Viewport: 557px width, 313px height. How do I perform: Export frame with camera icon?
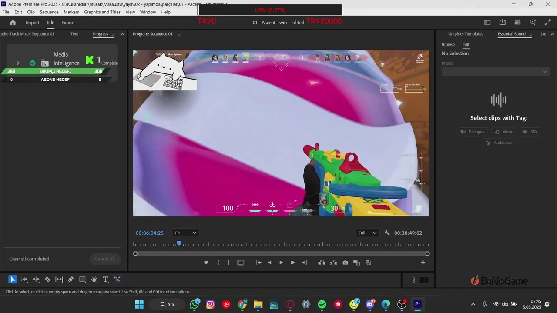pos(345,263)
